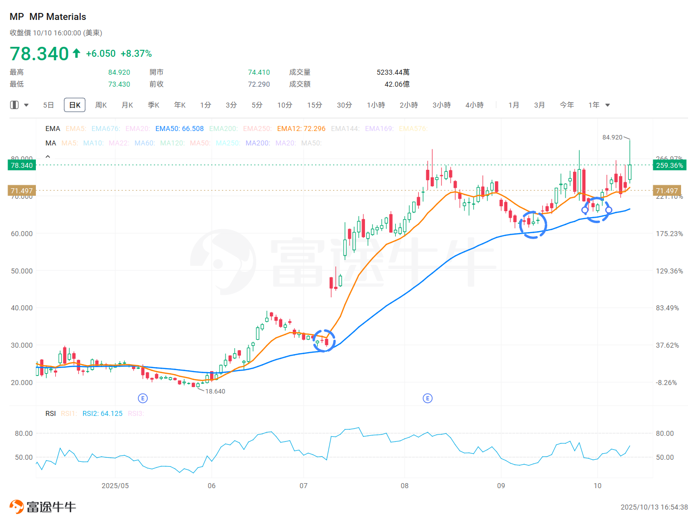Click the dashed circle annotation in mid-September
The height and width of the screenshot is (523, 698).
(533, 225)
